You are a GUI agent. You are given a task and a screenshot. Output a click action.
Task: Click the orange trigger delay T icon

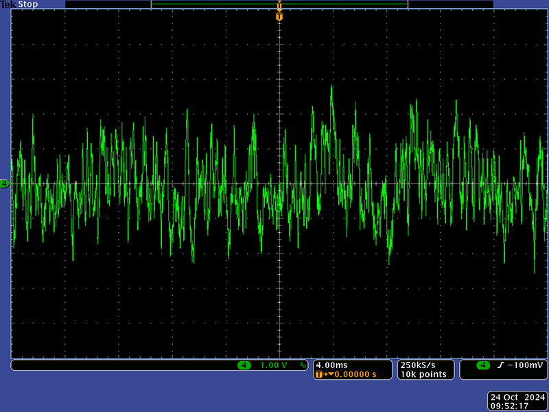tap(320, 375)
